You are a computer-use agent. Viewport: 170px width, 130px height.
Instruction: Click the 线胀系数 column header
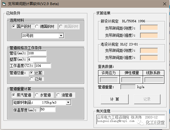(153, 73)
